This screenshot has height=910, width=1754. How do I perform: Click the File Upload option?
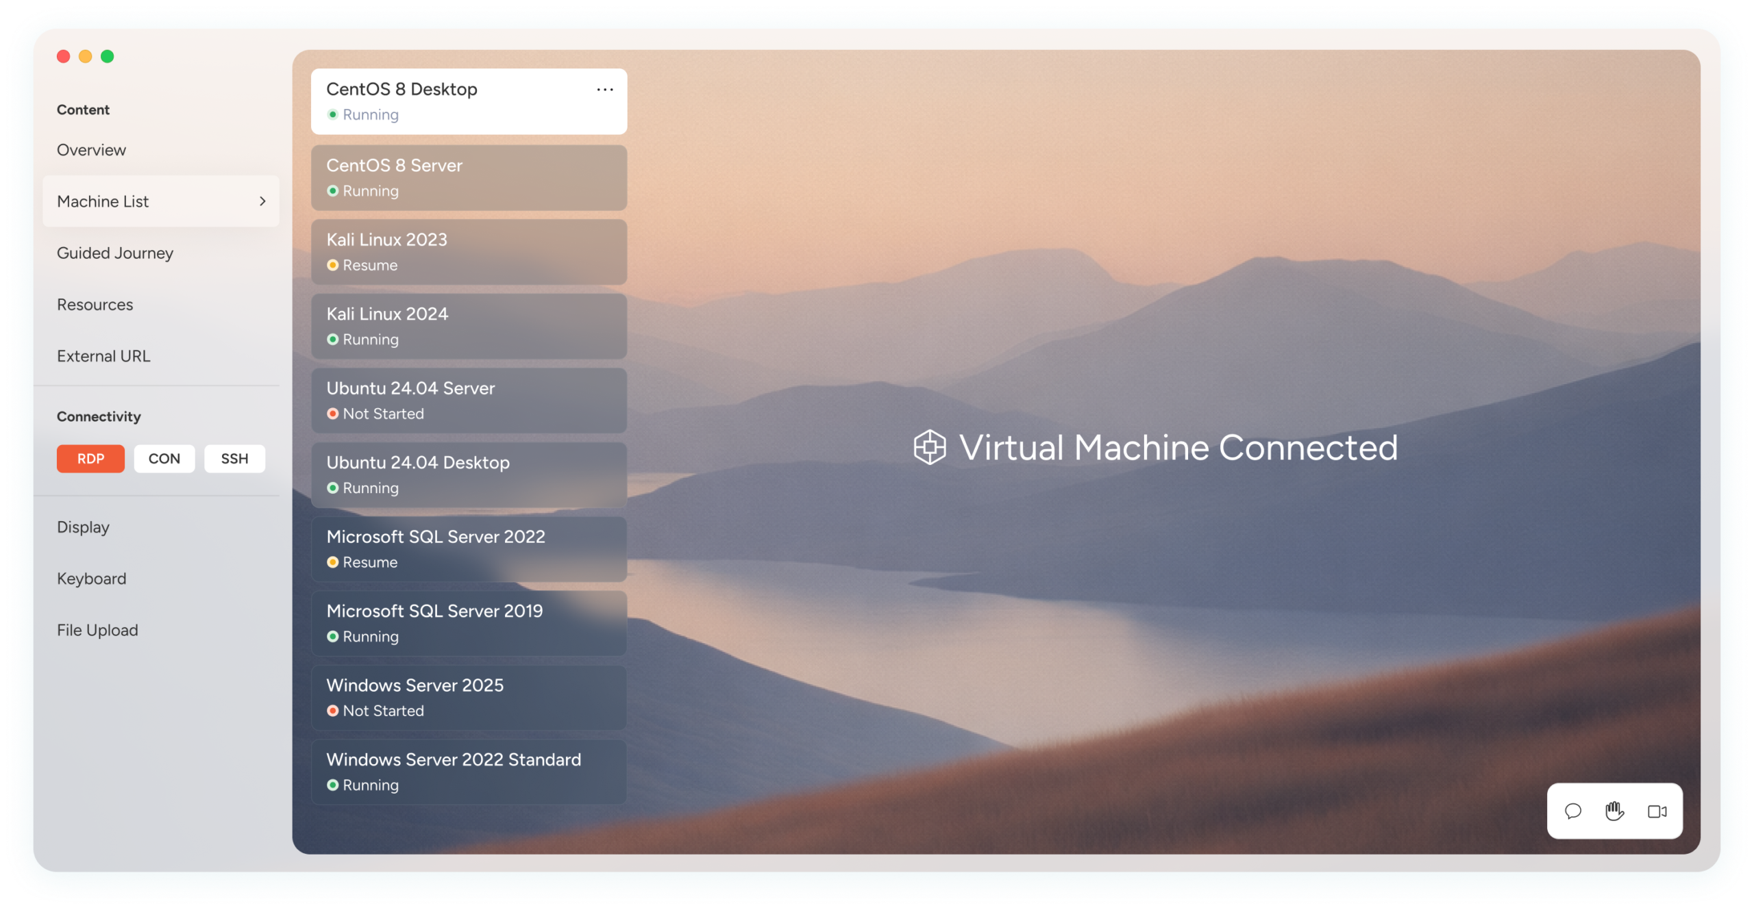click(x=97, y=630)
